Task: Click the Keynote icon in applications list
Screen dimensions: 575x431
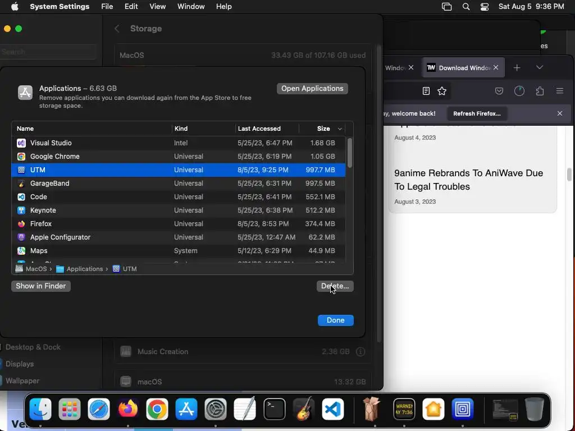Action: click(x=21, y=210)
